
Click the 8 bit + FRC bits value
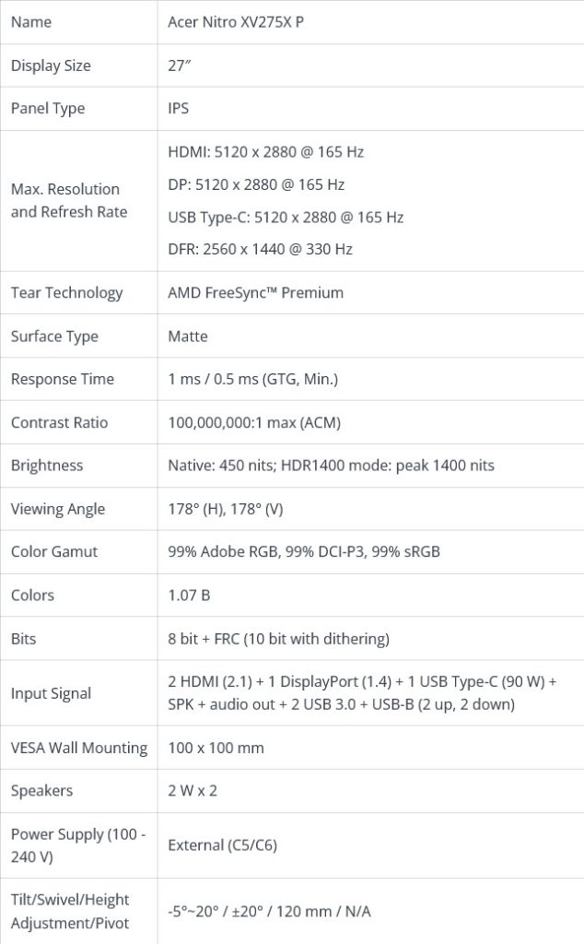278,639
